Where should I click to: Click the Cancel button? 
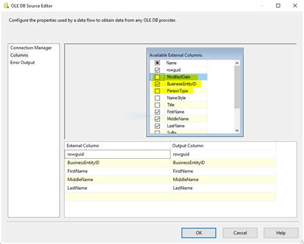(240, 233)
